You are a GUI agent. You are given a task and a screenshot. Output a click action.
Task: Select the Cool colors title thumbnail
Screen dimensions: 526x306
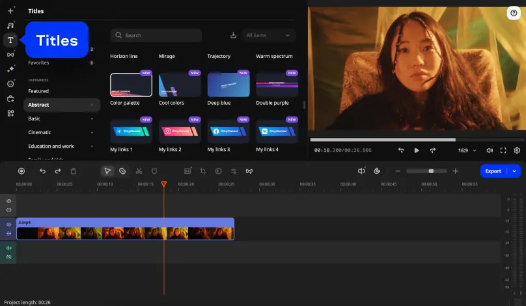(180, 85)
